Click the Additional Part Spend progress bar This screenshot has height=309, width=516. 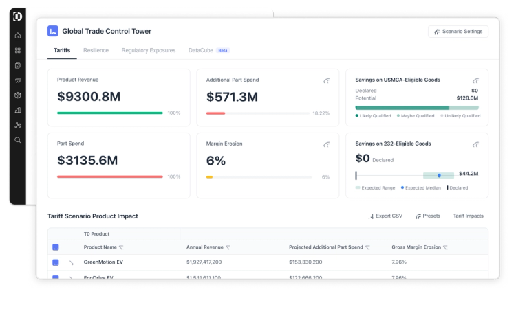click(x=258, y=113)
